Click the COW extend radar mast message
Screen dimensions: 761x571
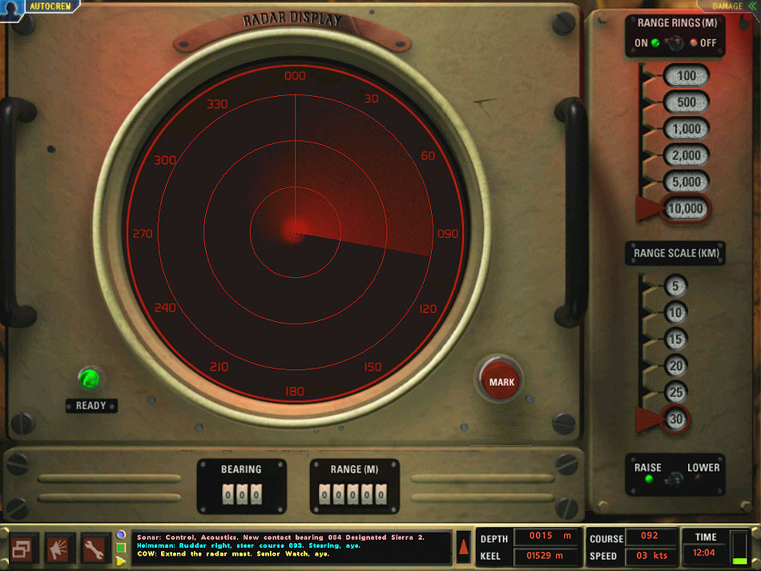233,554
